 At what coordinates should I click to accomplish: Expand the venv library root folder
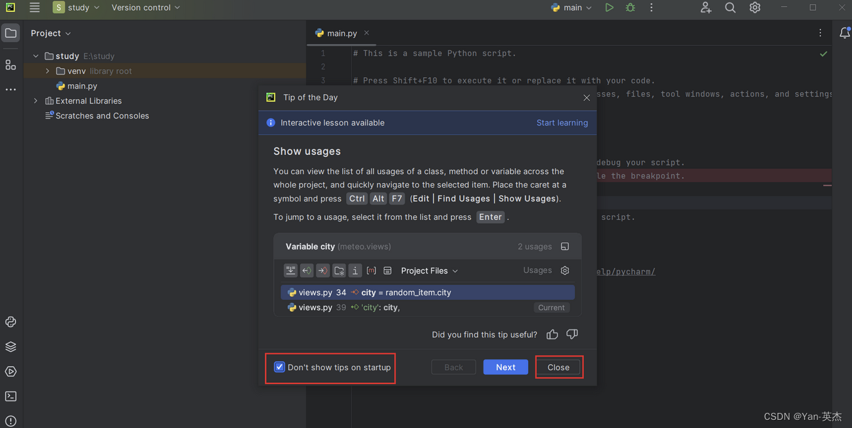pyautogui.click(x=47, y=71)
